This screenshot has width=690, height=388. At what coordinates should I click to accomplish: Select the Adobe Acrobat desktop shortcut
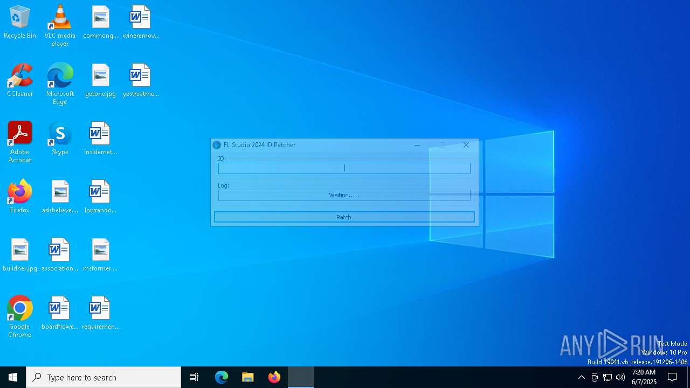click(20, 142)
